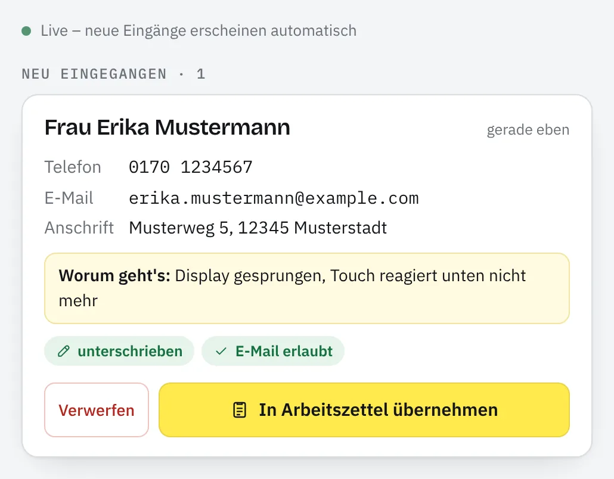Viewport: 614px width, 479px height.
Task: Select the E-Mail erlaubt badge
Action: (x=273, y=351)
